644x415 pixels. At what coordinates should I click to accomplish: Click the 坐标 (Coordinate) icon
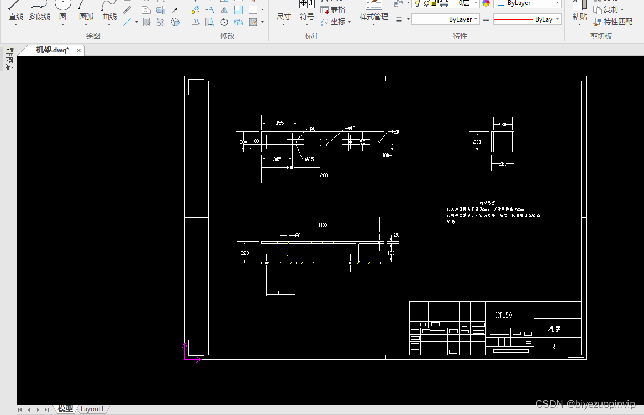pyautogui.click(x=333, y=22)
